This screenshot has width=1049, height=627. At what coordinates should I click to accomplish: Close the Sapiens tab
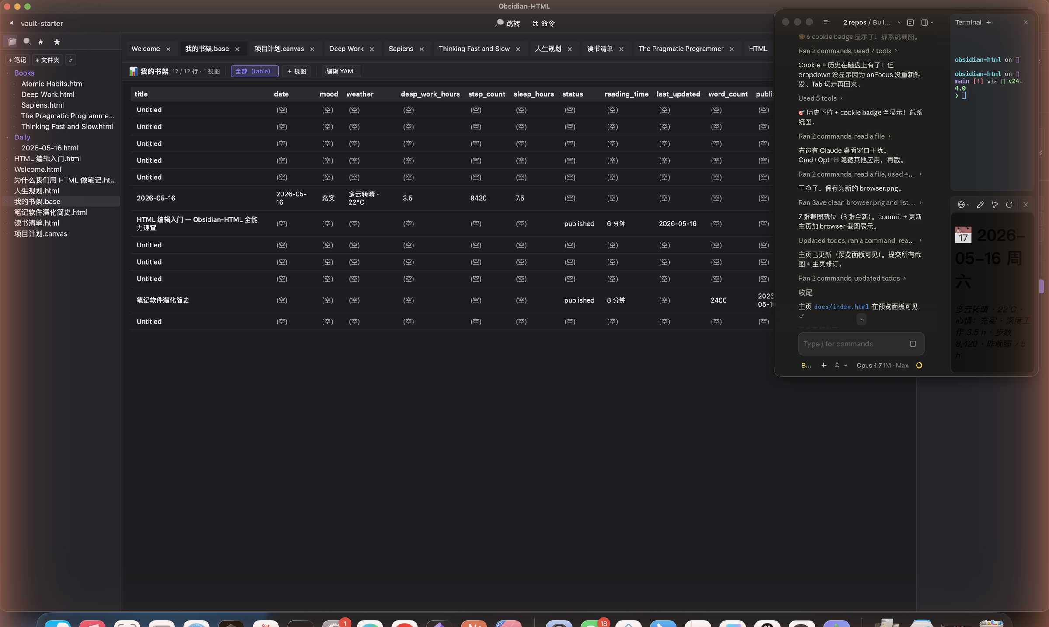click(422, 49)
